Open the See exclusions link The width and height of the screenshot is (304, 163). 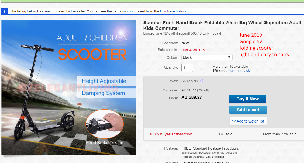tap(215, 157)
